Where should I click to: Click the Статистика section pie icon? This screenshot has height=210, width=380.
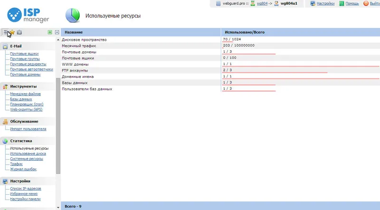(5, 141)
